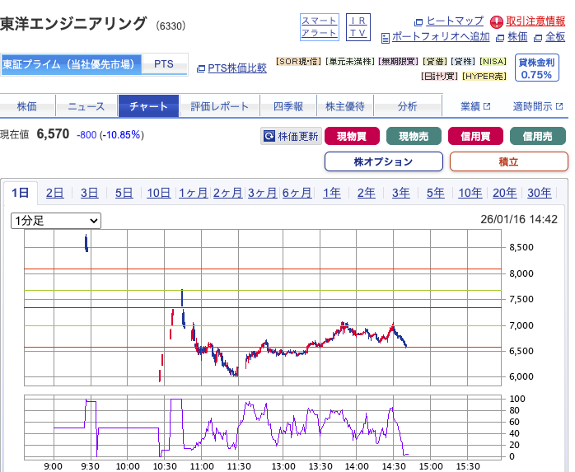Click the 積立 button
Image resolution: width=575 pixels, height=472 pixels.
pos(508,161)
